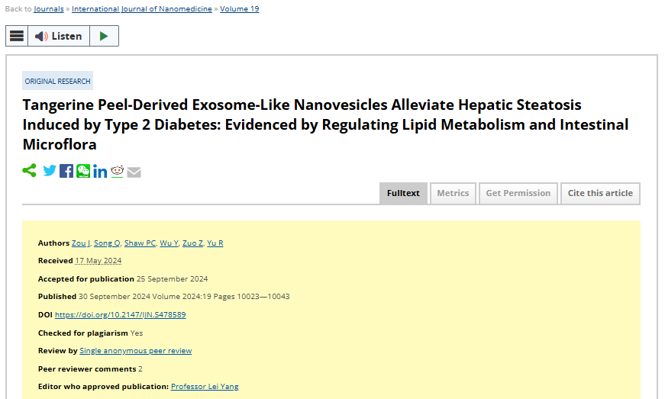Share the article via WeChat

[83, 171]
